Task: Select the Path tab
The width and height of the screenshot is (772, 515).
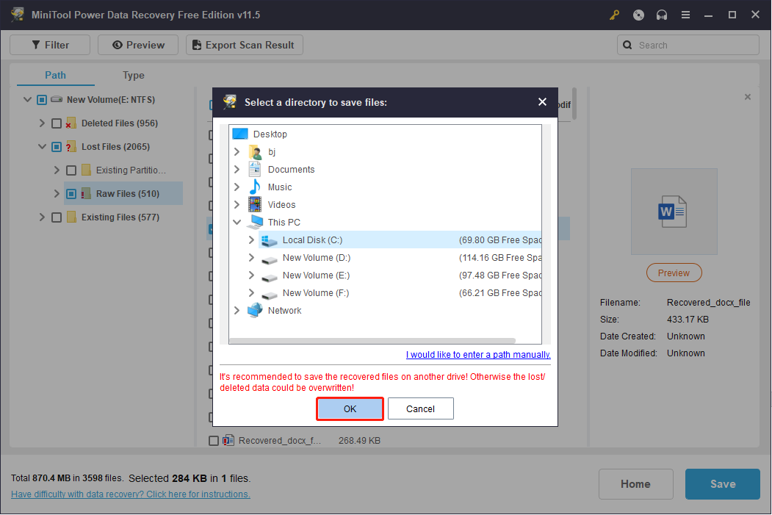Action: (x=55, y=75)
